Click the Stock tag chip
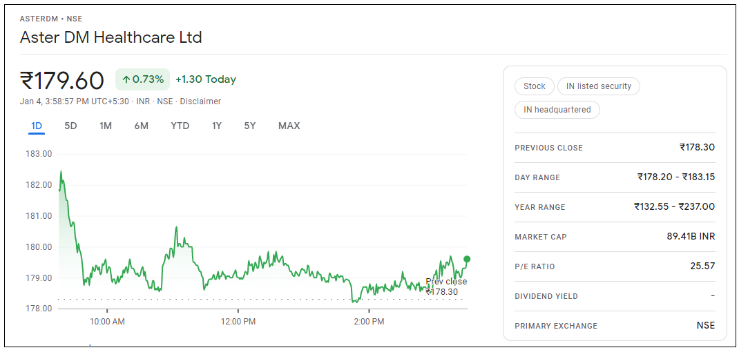The image size is (739, 350). [x=535, y=86]
